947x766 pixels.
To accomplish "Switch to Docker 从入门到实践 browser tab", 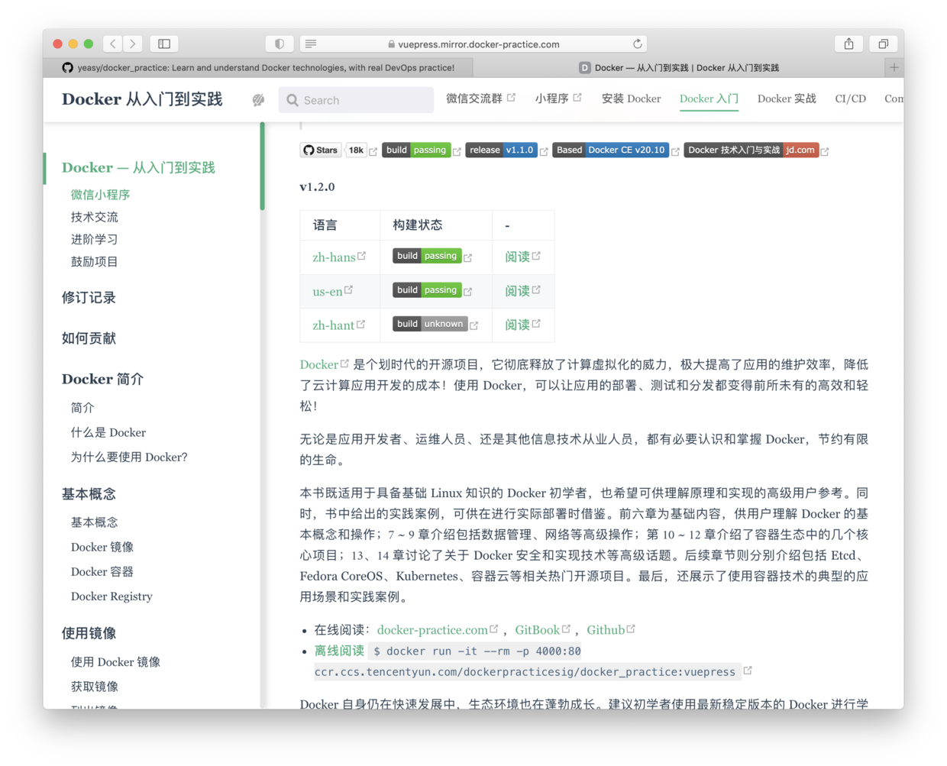I will [679, 67].
